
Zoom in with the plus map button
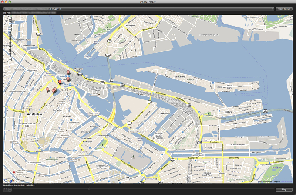pos(10,29)
